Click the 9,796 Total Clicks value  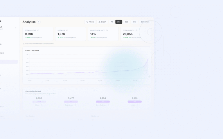click(29, 34)
